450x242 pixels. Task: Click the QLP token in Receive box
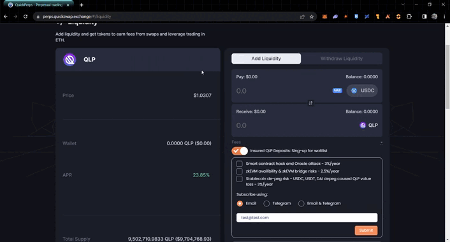tap(369, 125)
